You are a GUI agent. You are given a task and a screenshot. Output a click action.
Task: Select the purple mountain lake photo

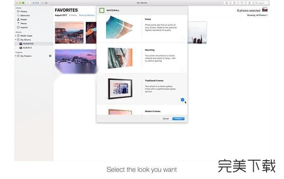click(76, 61)
